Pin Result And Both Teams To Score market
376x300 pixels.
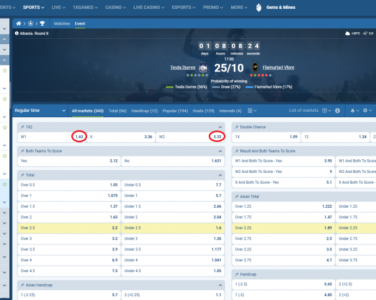236,151
